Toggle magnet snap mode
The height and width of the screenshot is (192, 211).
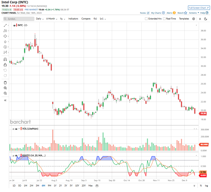[5, 59]
